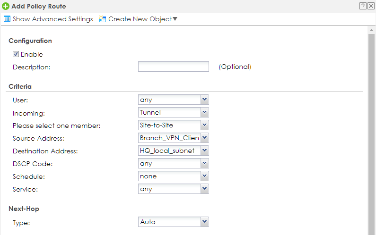This screenshot has width=376, height=235.
Task: Open the User dropdown
Action: 173,100
